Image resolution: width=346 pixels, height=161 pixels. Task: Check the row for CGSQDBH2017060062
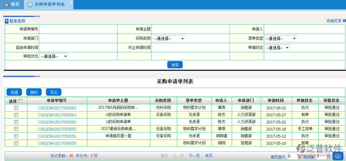[16, 108]
